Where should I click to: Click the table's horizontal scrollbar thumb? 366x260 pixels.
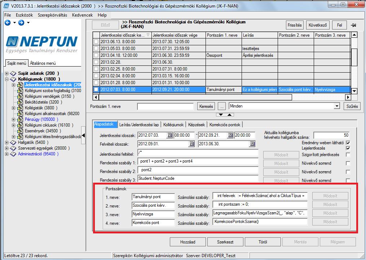(195, 97)
